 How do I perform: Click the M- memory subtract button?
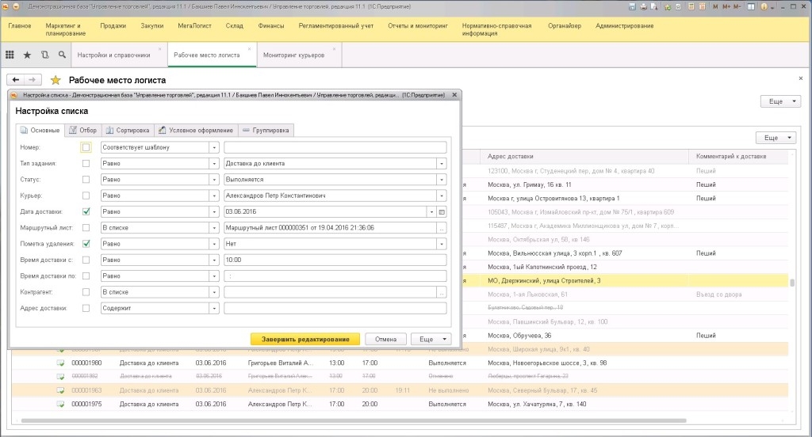click(x=737, y=6)
